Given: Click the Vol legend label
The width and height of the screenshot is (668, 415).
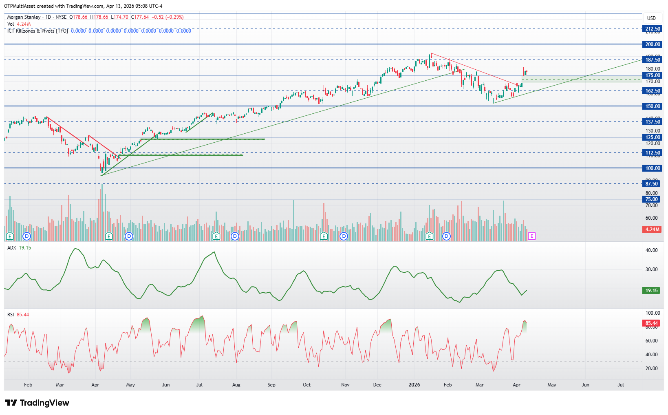Looking at the screenshot, I should pyautogui.click(x=11, y=24).
